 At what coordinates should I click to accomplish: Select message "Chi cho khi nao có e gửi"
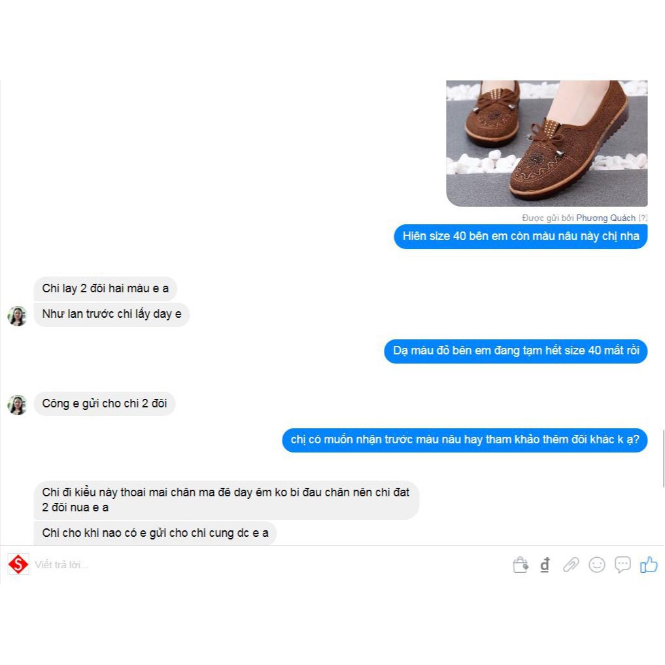coord(155,533)
